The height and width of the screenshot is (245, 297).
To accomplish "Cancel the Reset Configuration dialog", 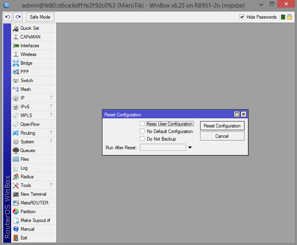I will 222,136.
